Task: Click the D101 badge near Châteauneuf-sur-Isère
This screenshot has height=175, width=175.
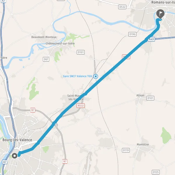Action: [x=81, y=52]
